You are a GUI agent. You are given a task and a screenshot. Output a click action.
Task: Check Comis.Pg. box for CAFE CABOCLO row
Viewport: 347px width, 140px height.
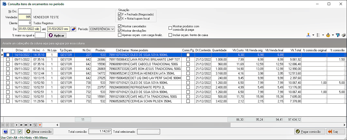pos(188,64)
